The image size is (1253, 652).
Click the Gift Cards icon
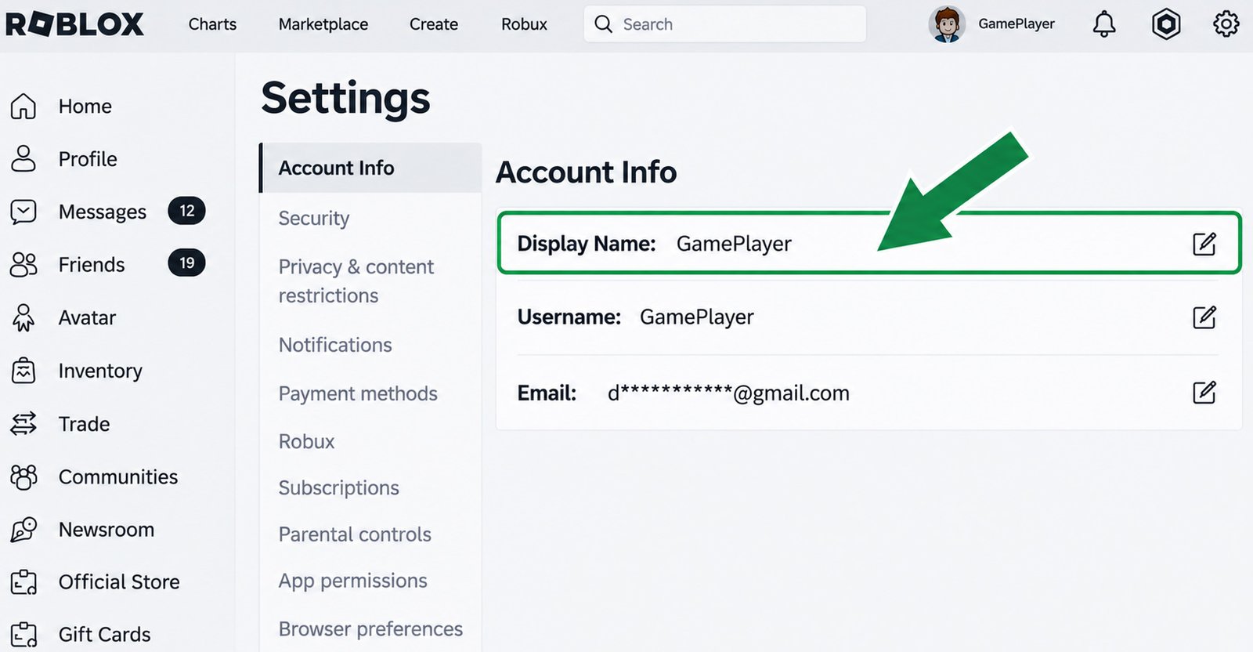click(x=23, y=634)
